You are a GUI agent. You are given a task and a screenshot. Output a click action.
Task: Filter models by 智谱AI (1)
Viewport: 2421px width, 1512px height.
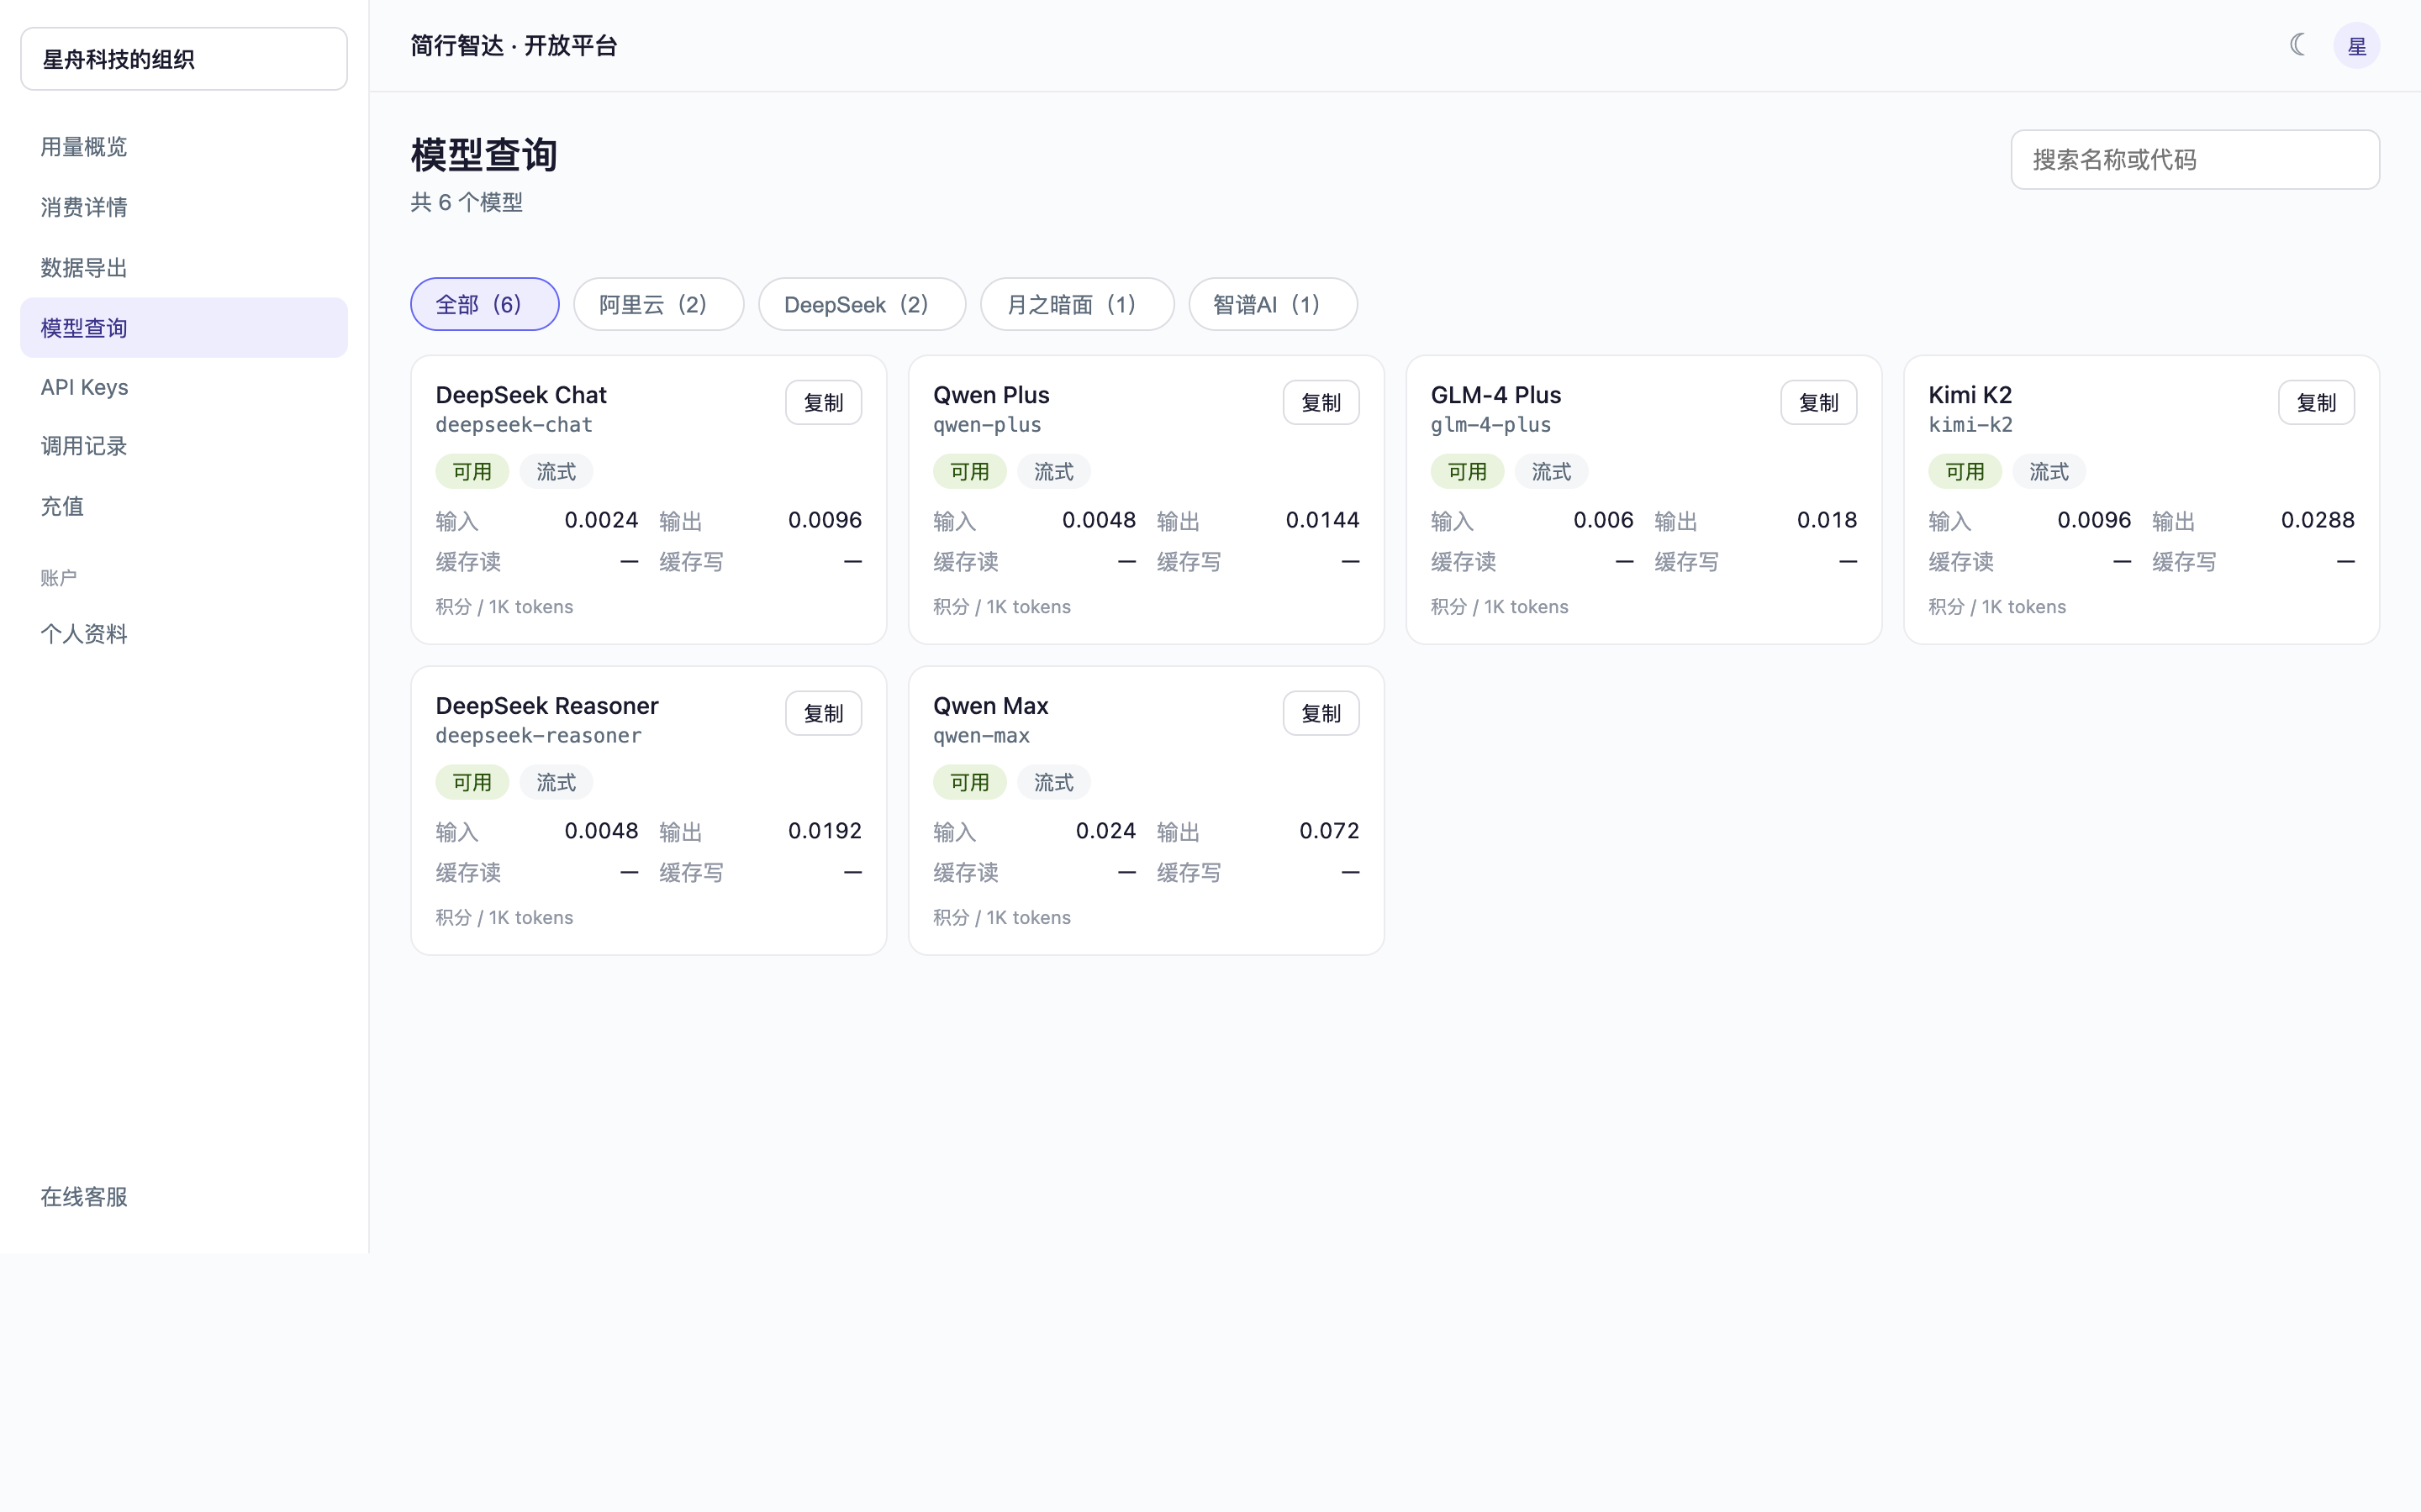1273,304
